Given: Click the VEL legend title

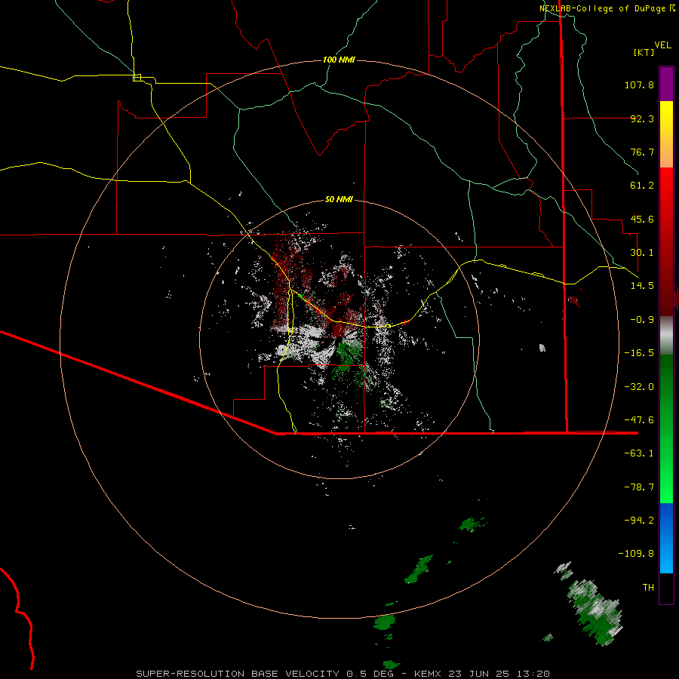Looking at the screenshot, I should tap(662, 45).
